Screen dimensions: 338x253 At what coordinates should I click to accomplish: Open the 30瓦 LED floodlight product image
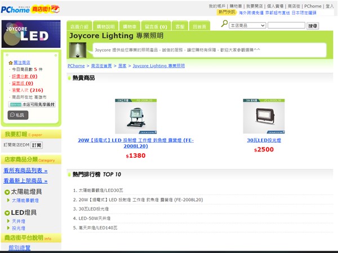pyautogui.click(x=264, y=117)
